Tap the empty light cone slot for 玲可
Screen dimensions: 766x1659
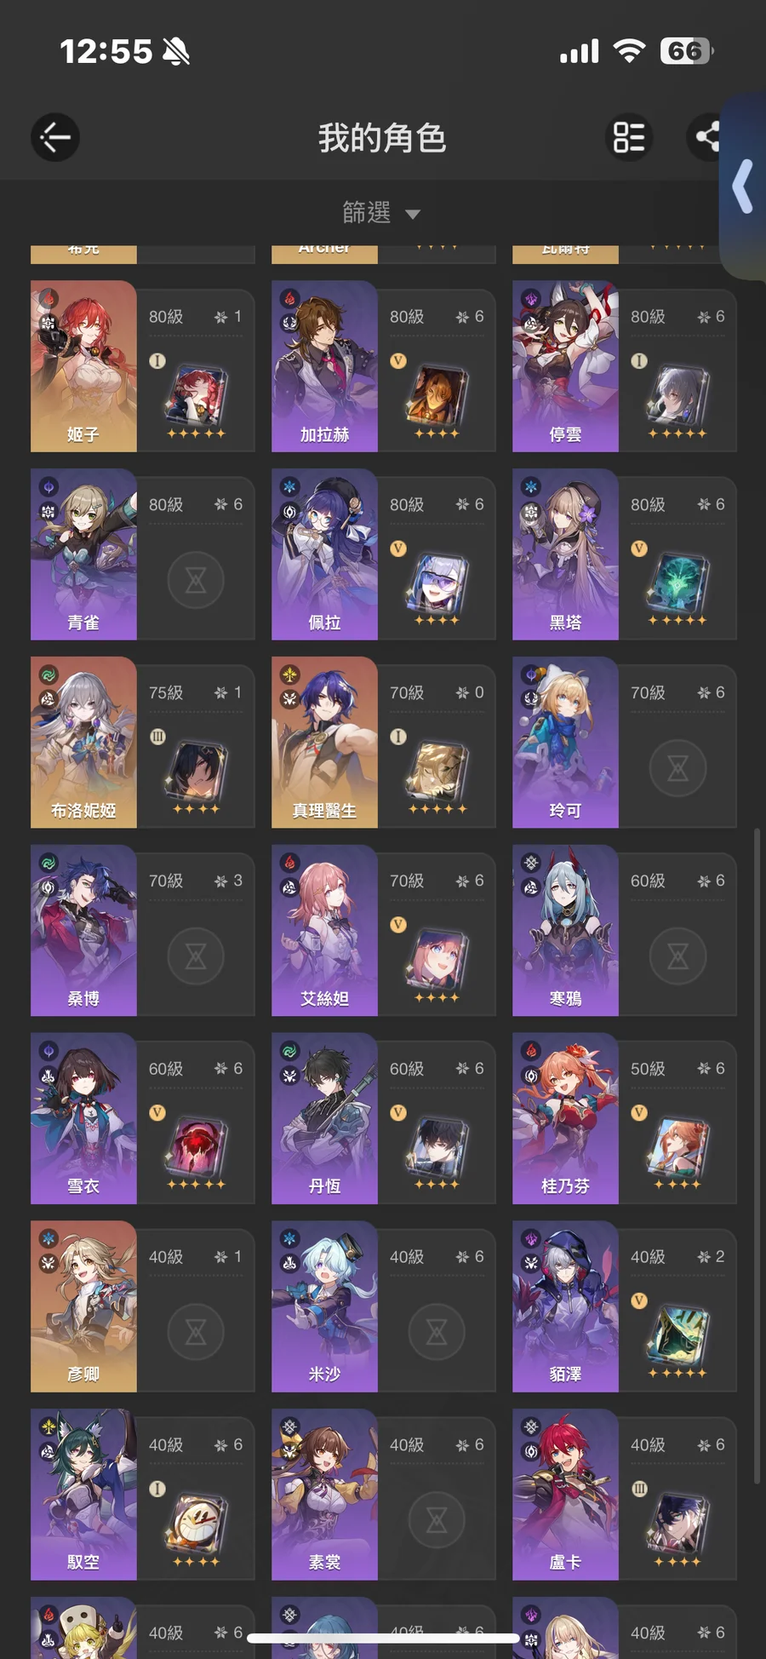pyautogui.click(x=677, y=768)
